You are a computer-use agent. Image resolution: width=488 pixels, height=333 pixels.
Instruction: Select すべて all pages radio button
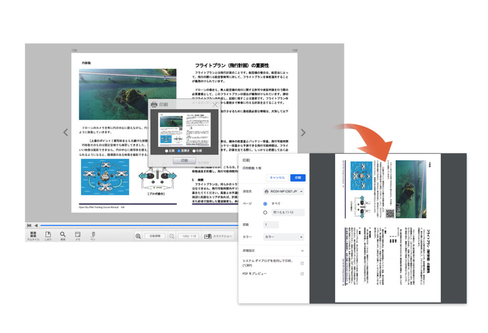point(265,204)
